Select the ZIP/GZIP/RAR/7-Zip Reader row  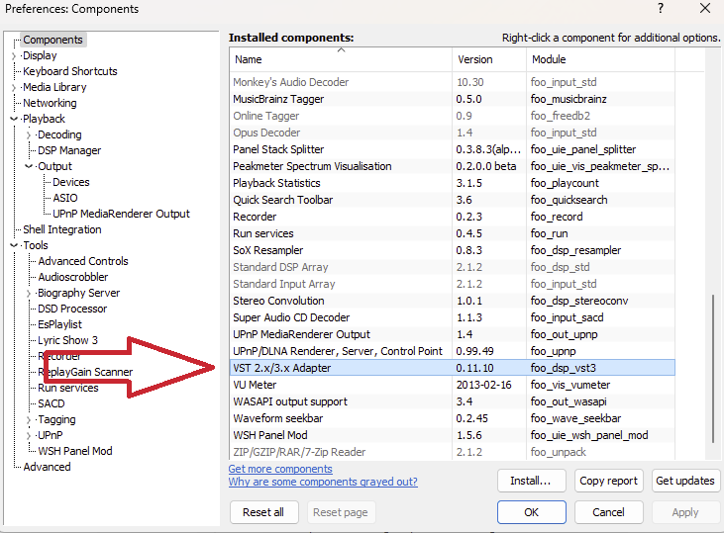coord(452,452)
